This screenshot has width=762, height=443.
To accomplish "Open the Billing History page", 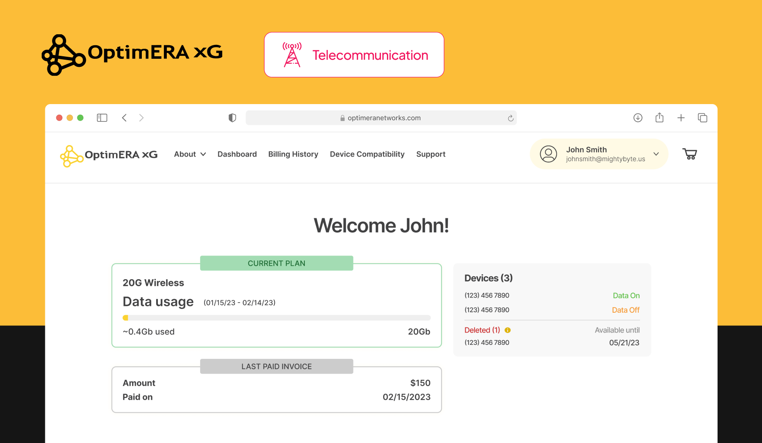I will pyautogui.click(x=293, y=154).
